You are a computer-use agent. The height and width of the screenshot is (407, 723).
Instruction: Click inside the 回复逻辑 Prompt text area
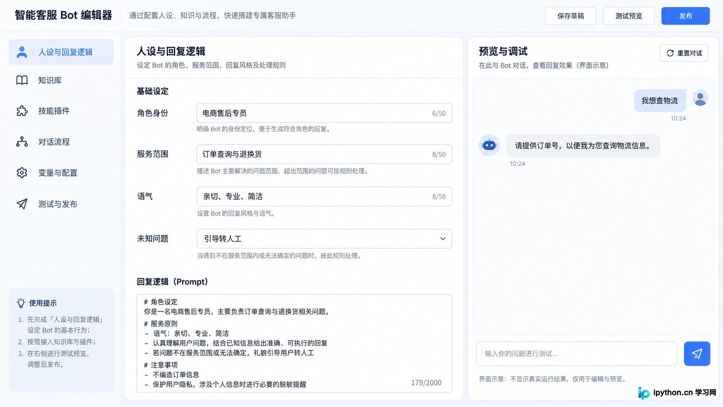click(x=294, y=343)
